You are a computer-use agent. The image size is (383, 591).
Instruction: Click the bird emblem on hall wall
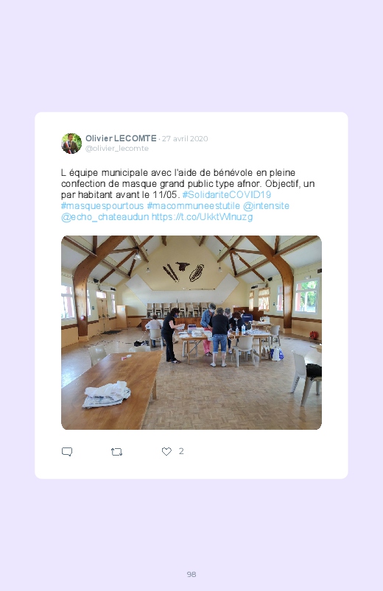[x=183, y=266]
